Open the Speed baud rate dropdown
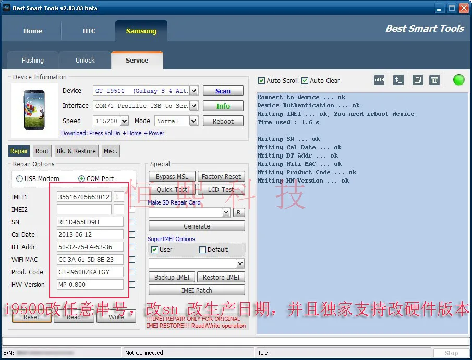The image size is (472, 360). click(125, 121)
